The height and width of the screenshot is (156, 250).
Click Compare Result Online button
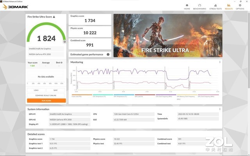(46, 95)
